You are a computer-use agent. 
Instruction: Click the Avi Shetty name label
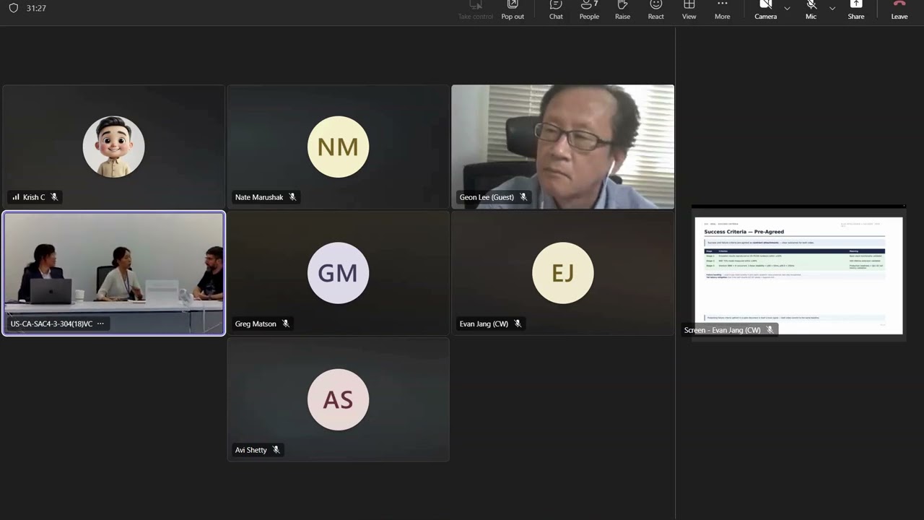(251, 450)
